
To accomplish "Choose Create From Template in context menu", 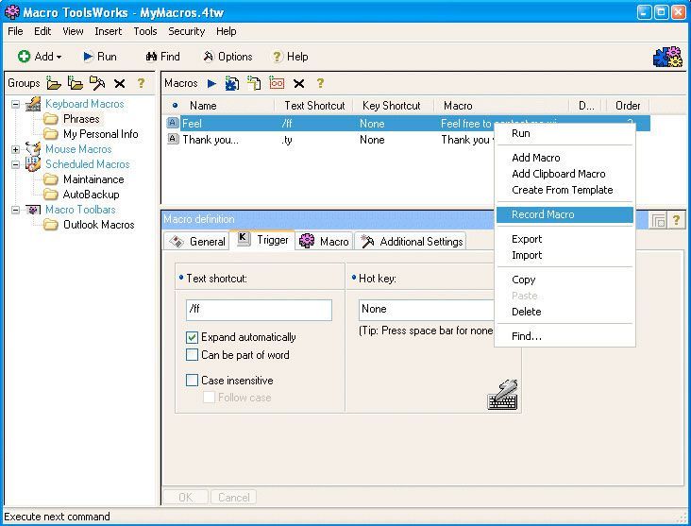I will [x=565, y=190].
